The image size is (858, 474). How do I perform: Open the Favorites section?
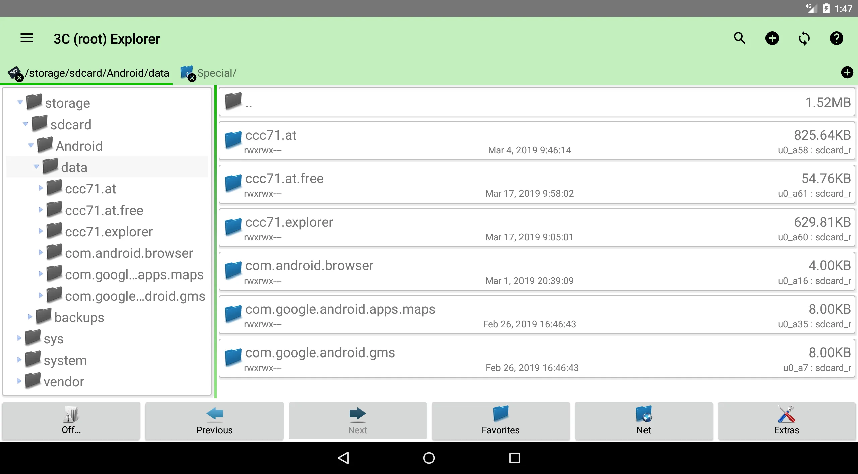501,421
